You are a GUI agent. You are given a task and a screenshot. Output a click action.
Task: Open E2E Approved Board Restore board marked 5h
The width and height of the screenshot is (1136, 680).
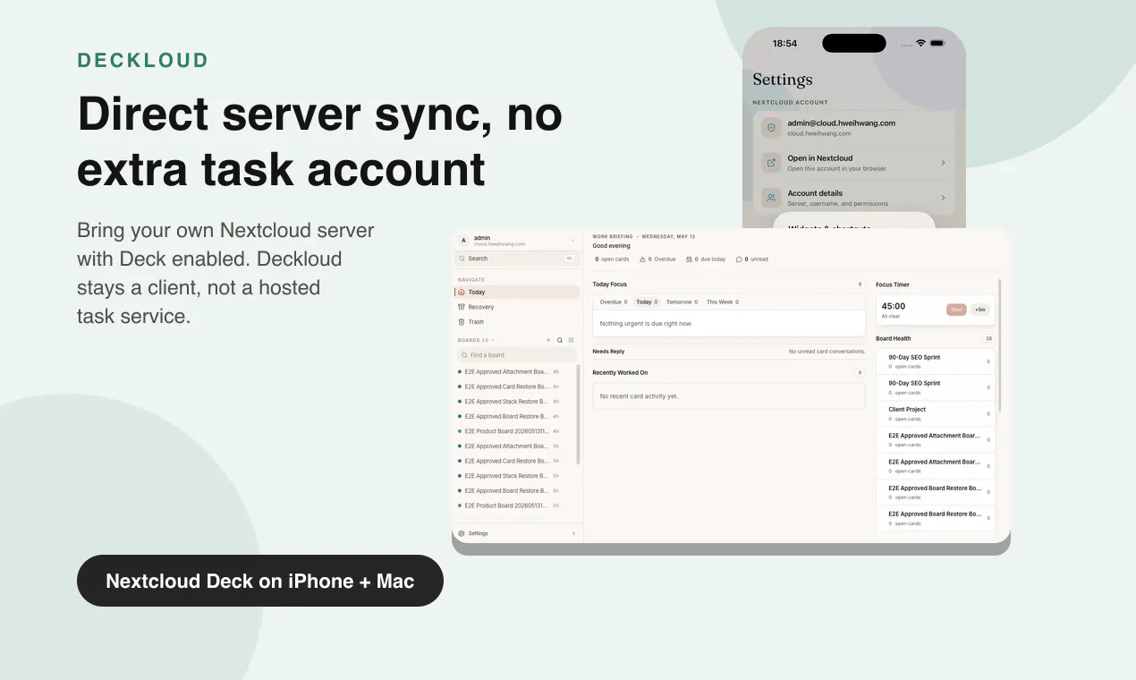pyautogui.click(x=509, y=490)
